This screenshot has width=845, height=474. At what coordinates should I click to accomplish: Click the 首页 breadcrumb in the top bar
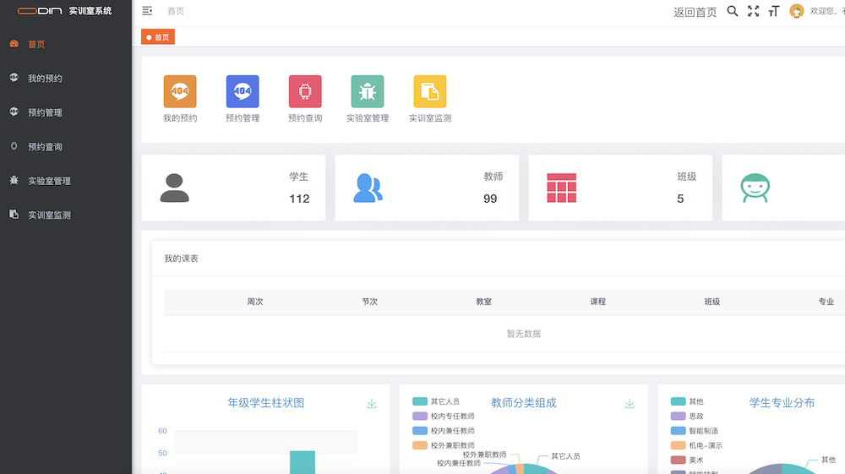coord(176,11)
